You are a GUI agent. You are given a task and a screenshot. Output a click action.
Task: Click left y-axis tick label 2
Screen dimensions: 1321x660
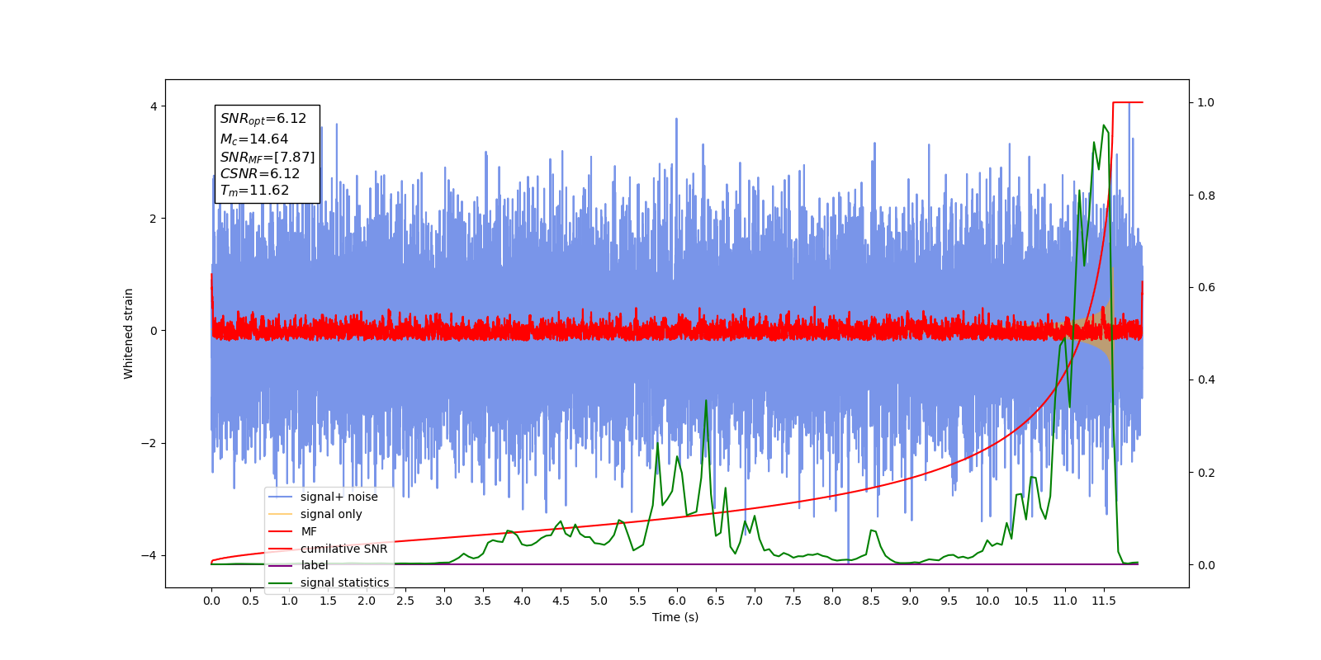154,219
